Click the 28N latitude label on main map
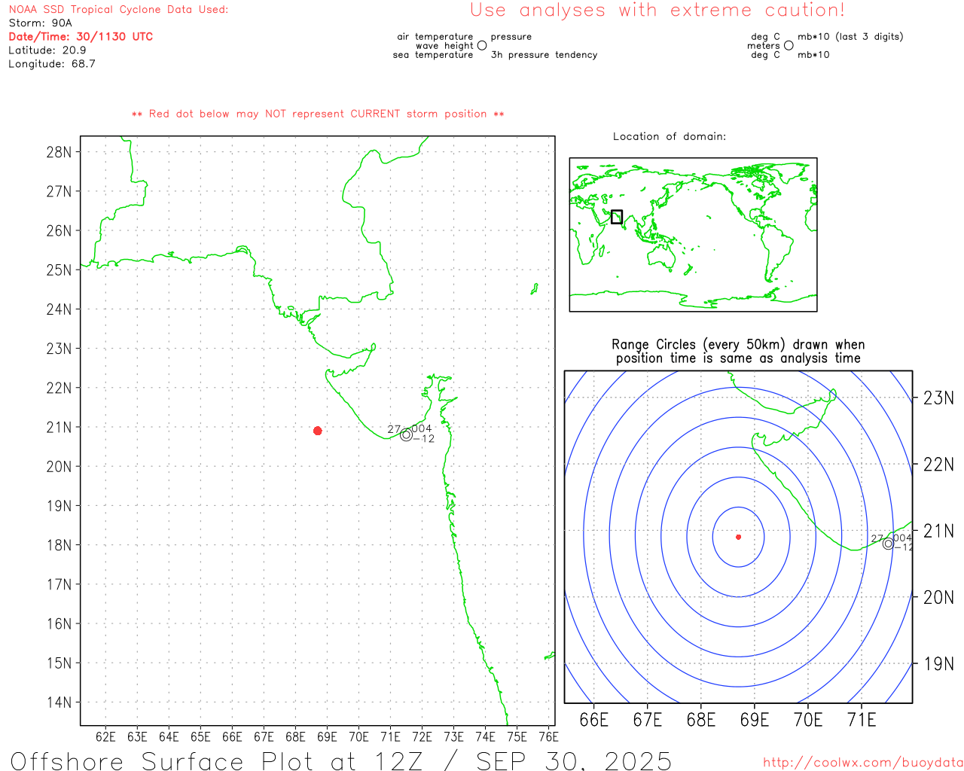The height and width of the screenshot is (771, 964). coord(59,152)
